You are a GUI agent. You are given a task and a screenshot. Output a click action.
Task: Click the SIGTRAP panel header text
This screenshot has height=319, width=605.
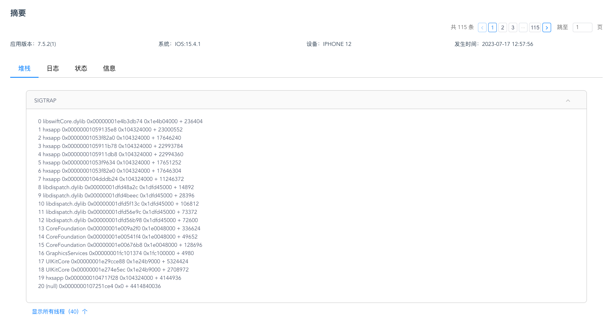coord(45,100)
